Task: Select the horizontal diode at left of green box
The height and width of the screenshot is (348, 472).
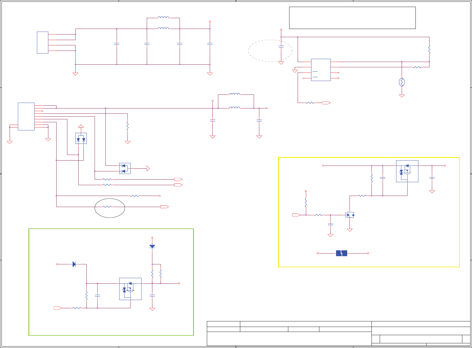Action: coord(74,264)
